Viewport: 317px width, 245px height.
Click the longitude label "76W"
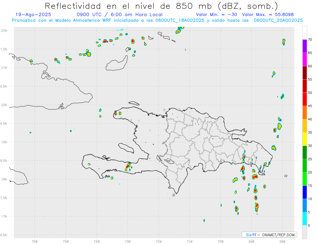click(35, 241)
